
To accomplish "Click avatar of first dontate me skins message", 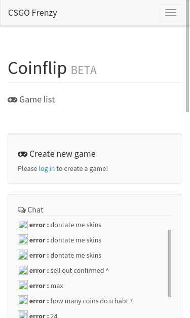I will click(23, 225).
